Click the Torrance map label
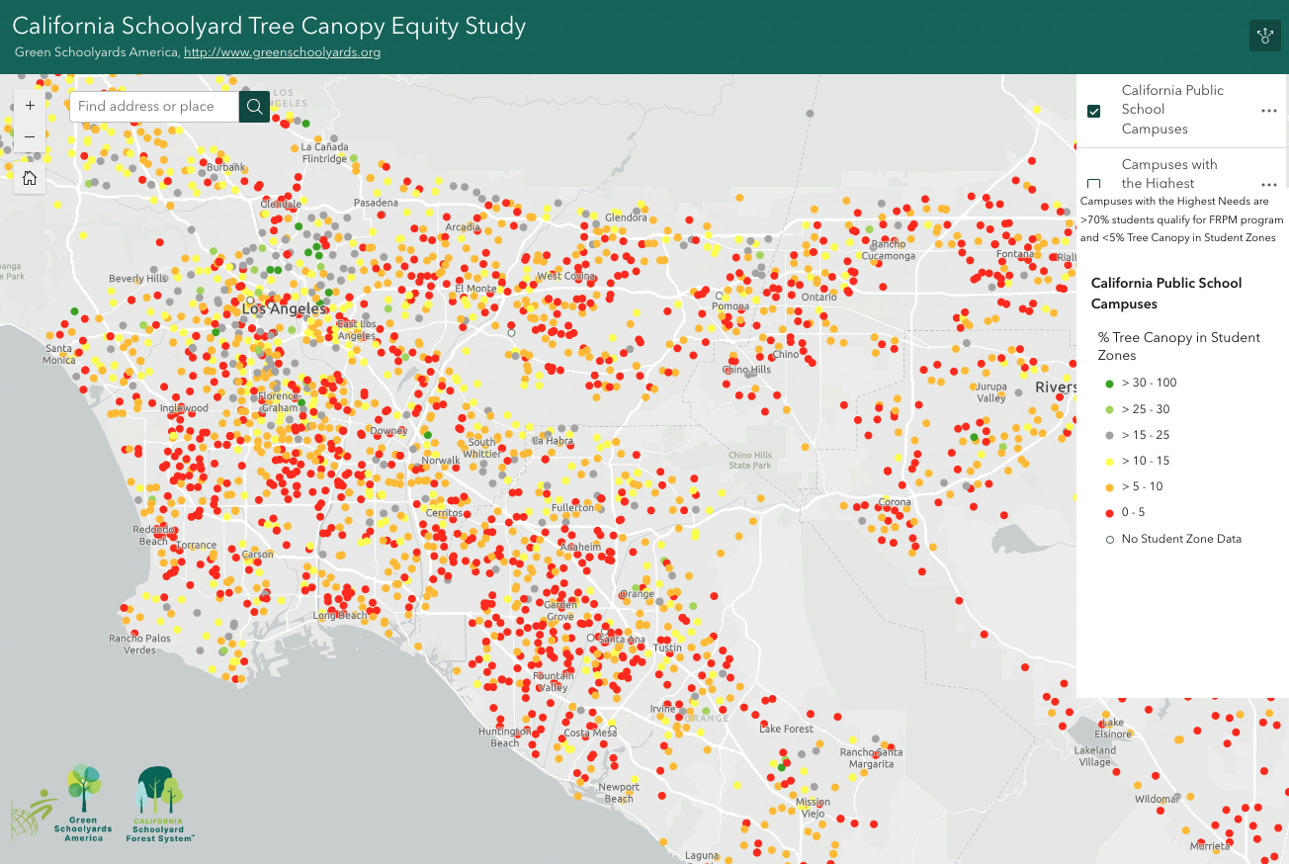Viewport: 1289px width, 864px height. coord(197,546)
